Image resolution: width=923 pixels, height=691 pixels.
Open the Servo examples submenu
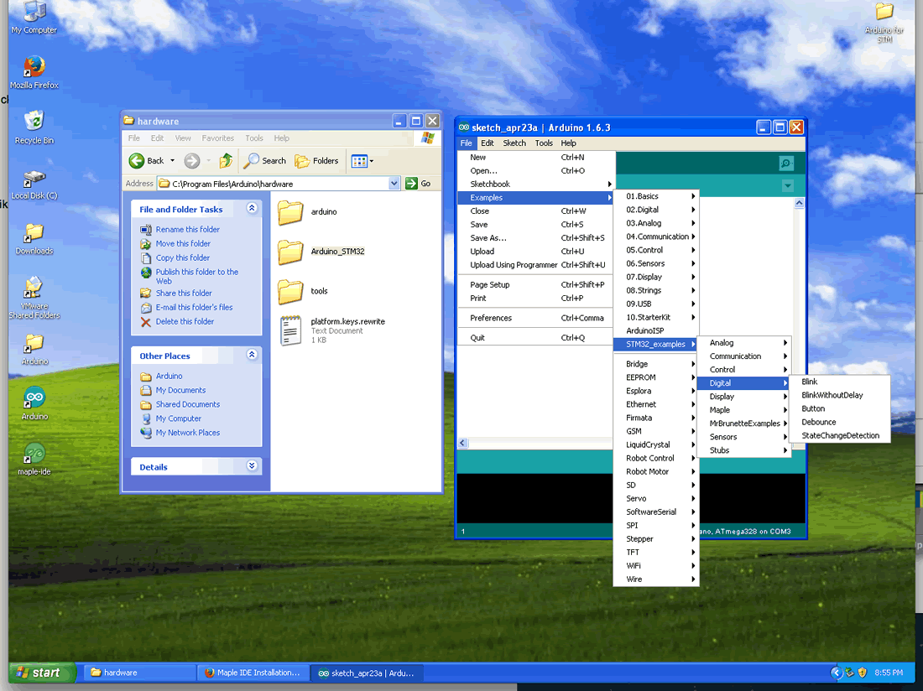pos(655,499)
